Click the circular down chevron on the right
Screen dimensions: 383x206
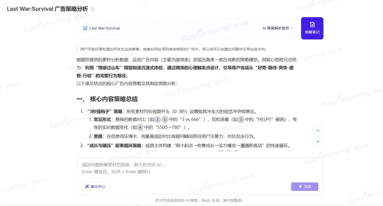click(x=318, y=142)
